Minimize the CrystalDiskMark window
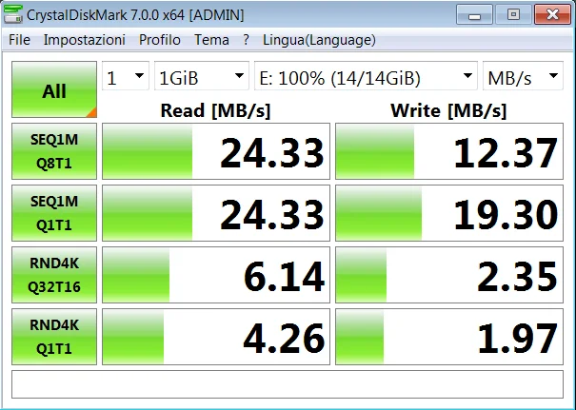Screen dimensions: 576x410 475,14
